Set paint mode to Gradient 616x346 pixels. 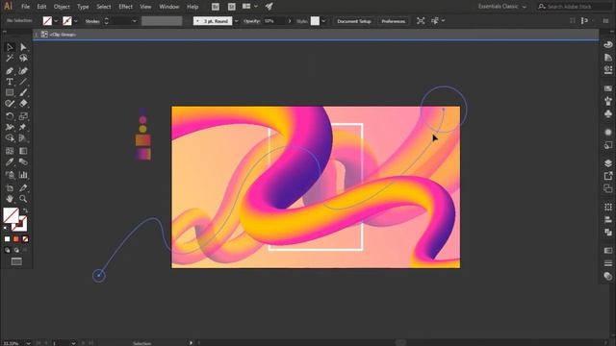click(x=16, y=239)
